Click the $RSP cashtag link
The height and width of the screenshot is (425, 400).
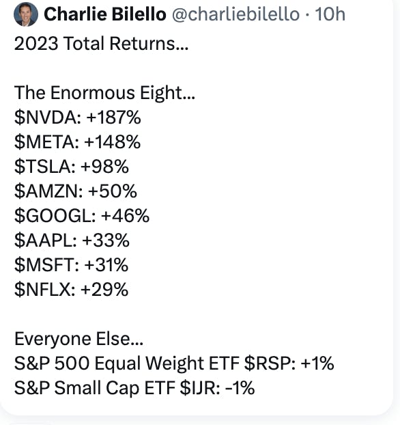tap(268, 364)
